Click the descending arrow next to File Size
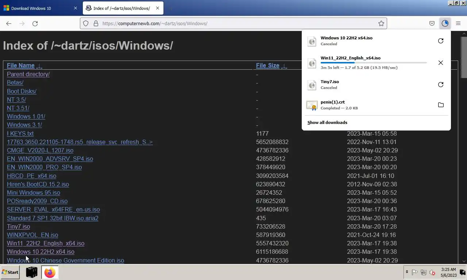 pyautogui.click(x=284, y=66)
